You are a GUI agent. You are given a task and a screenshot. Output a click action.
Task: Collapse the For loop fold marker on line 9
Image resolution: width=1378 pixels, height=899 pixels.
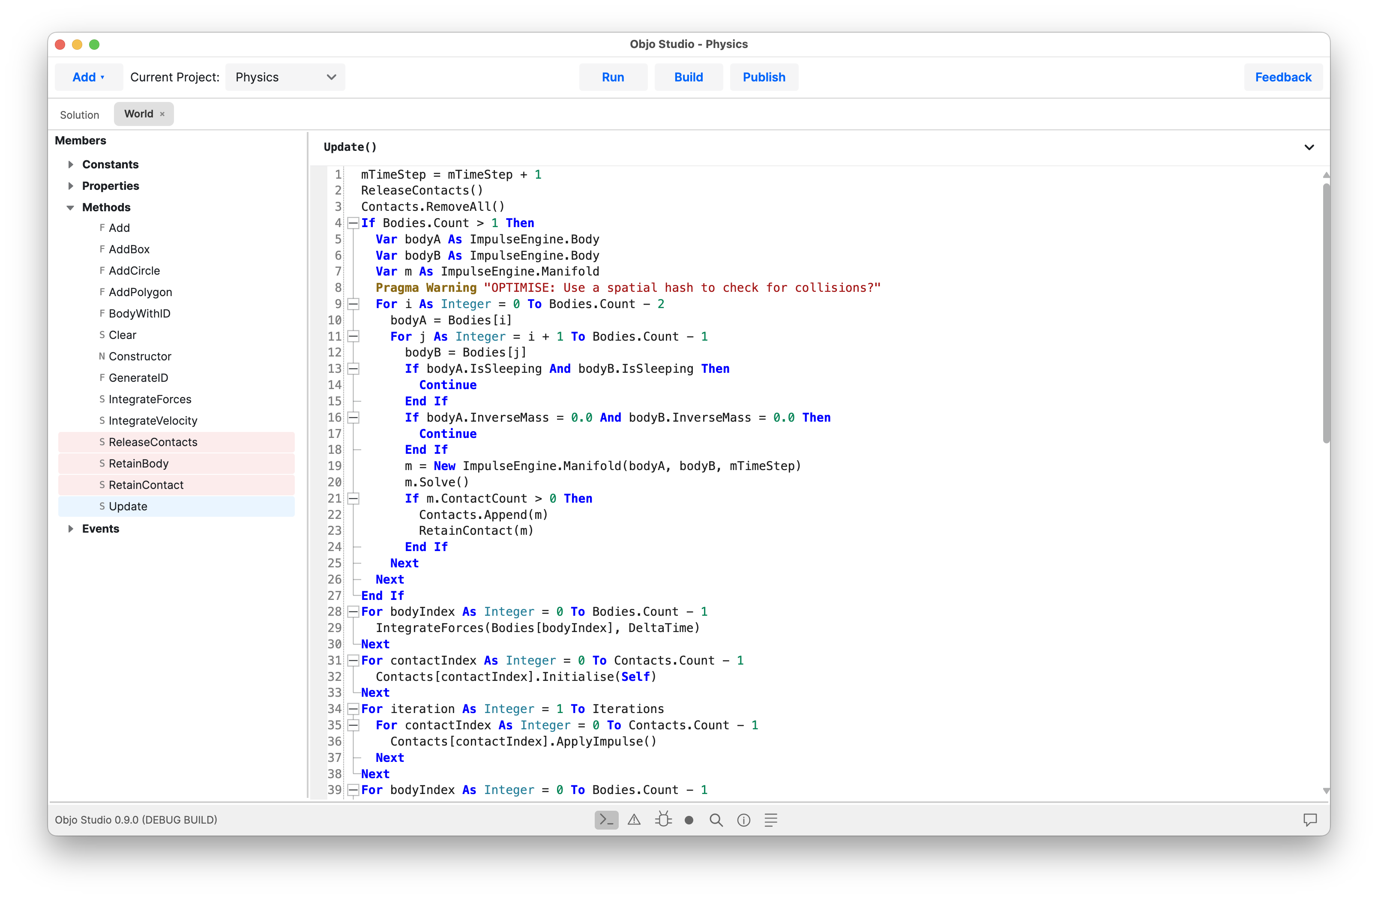tap(353, 304)
